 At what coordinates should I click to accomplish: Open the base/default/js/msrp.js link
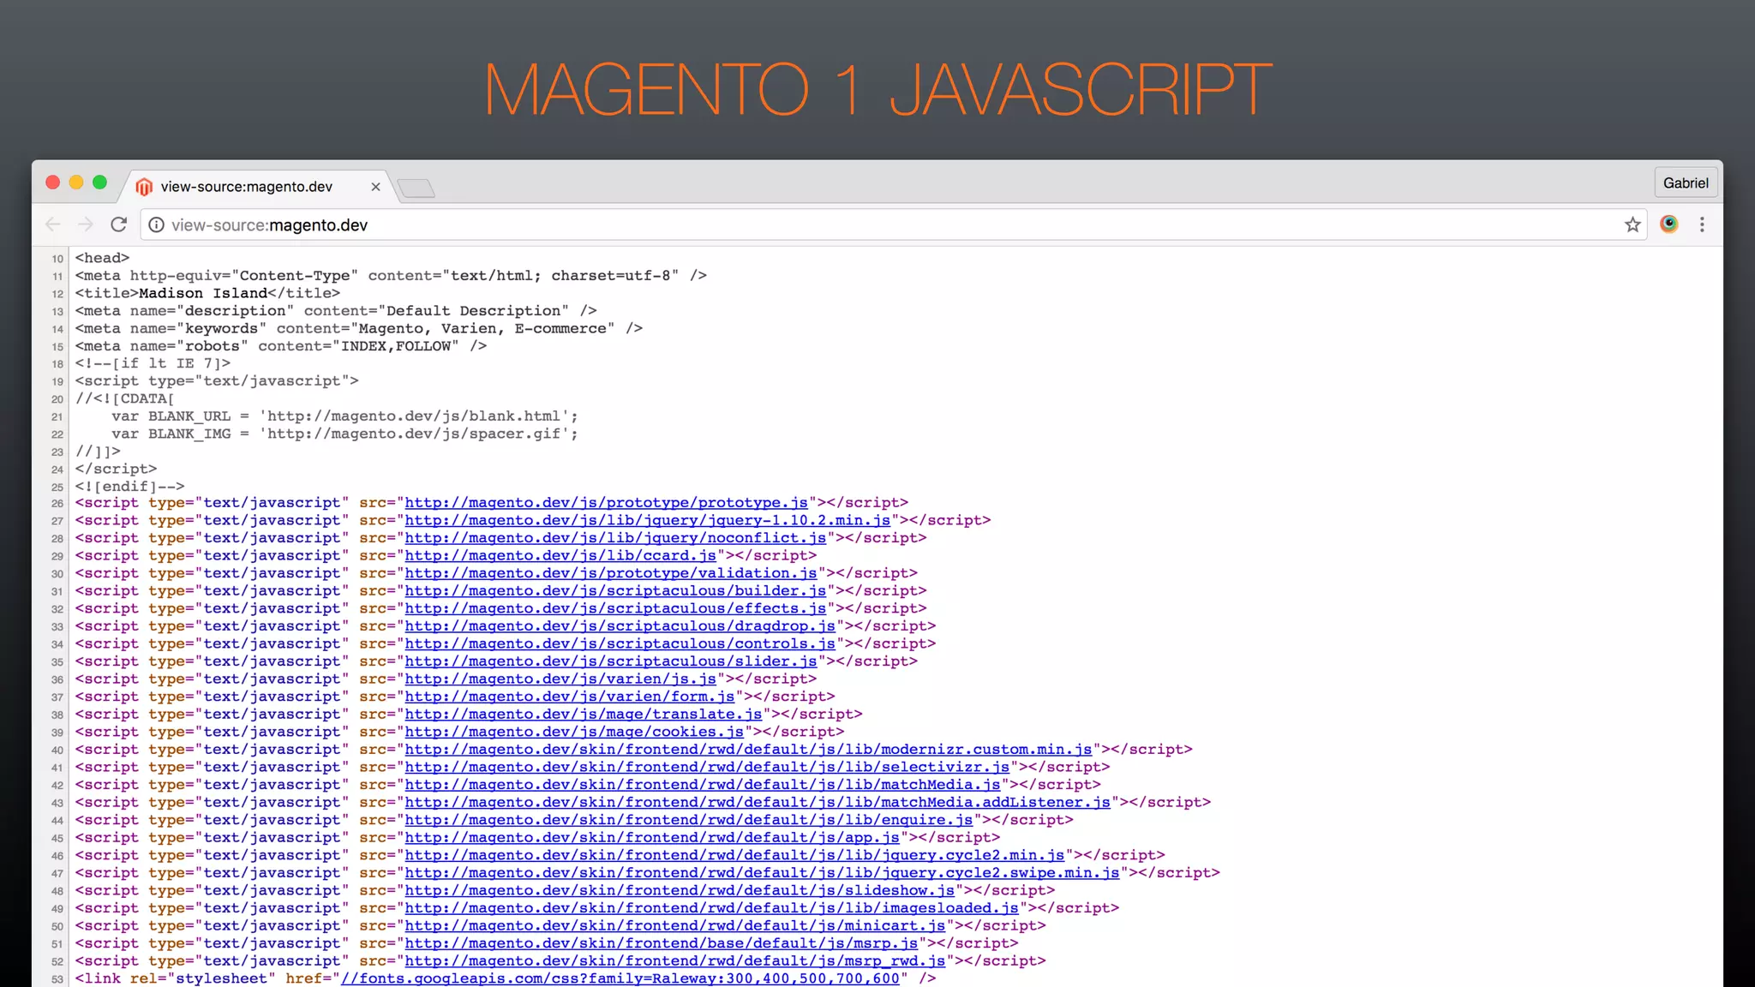click(662, 943)
